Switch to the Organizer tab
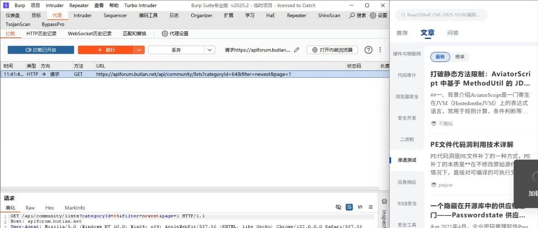 point(201,16)
